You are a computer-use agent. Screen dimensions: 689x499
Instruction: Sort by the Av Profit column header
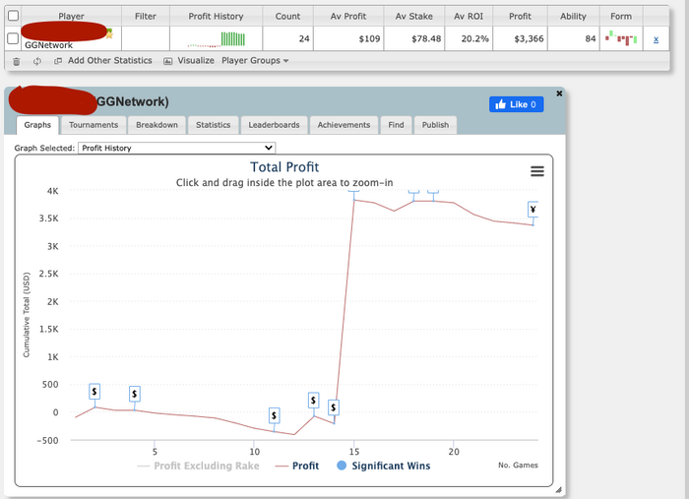(348, 17)
